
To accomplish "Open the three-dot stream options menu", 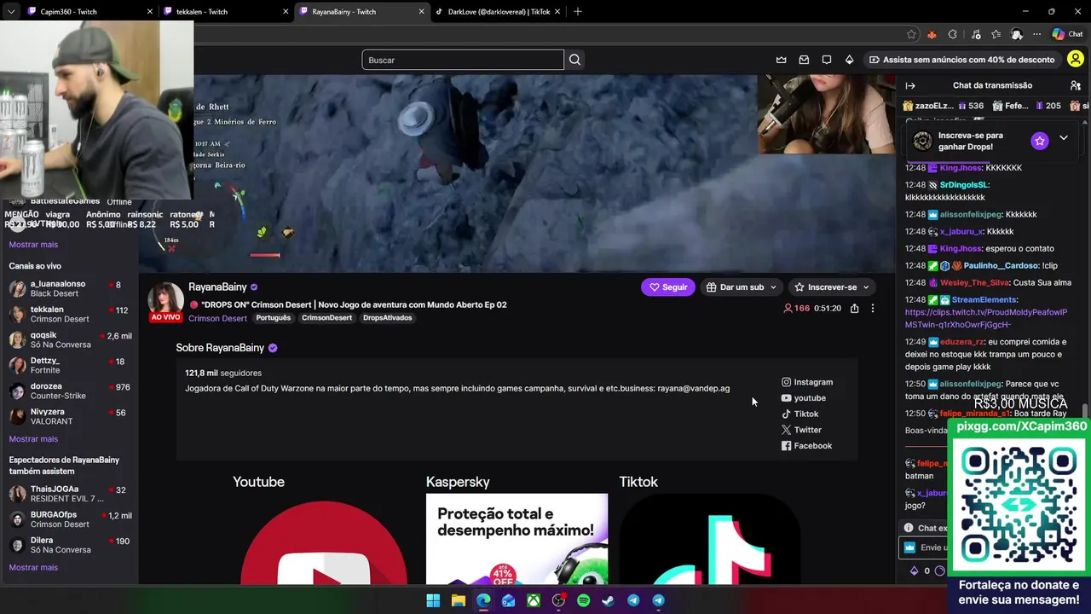I will (x=873, y=308).
